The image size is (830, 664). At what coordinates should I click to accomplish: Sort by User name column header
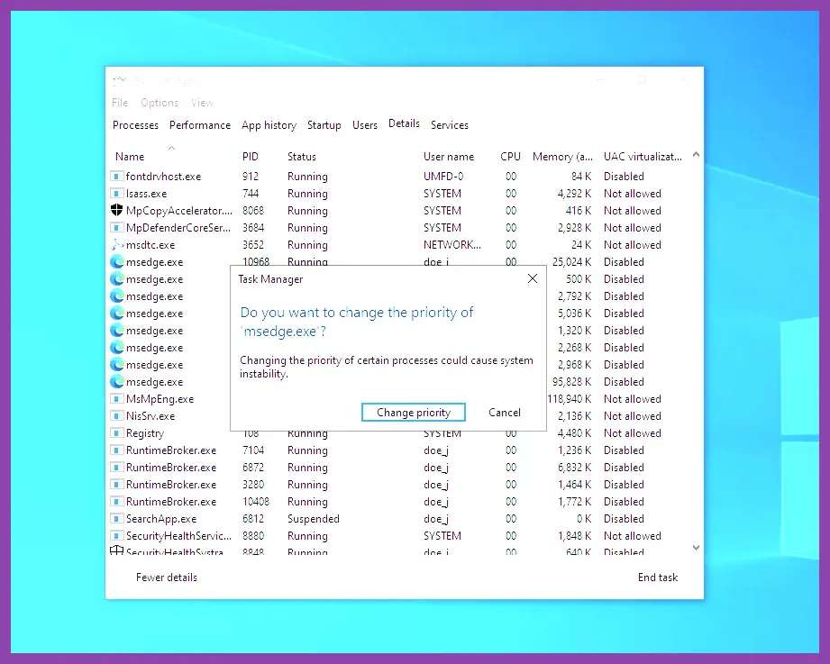(x=449, y=157)
